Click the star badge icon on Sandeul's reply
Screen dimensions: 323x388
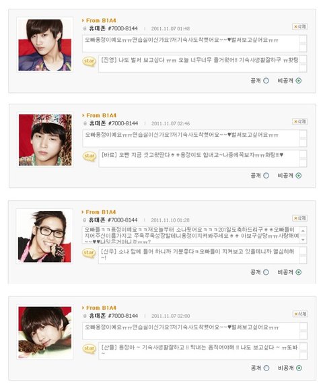click(89, 349)
